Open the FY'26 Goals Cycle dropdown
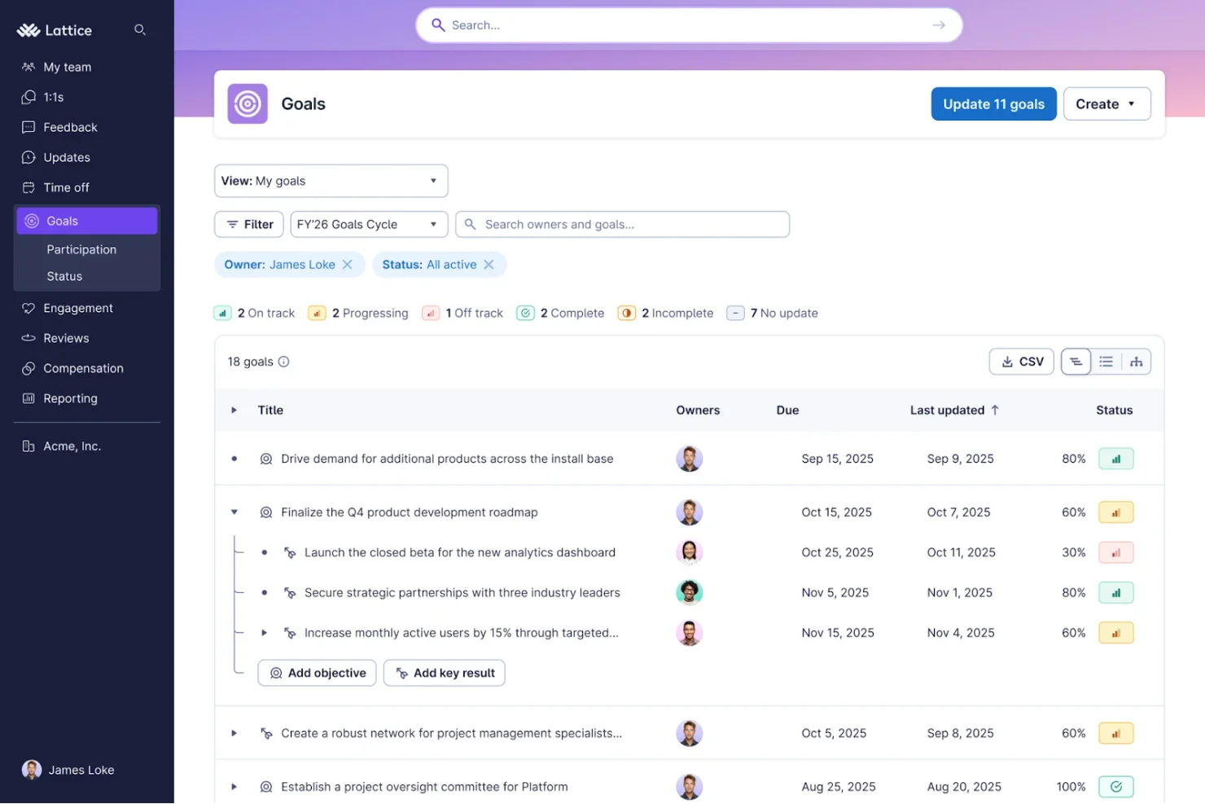Viewport: 1205px width, 804px height. [x=370, y=225]
